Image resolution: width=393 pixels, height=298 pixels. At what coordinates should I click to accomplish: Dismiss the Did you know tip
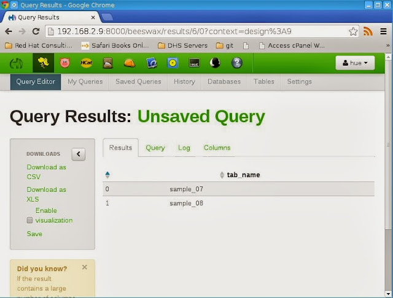(85, 267)
